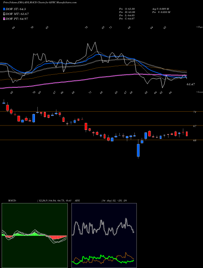Click the white DOW MT legend swatch

pyautogui.click(x=4, y=14)
